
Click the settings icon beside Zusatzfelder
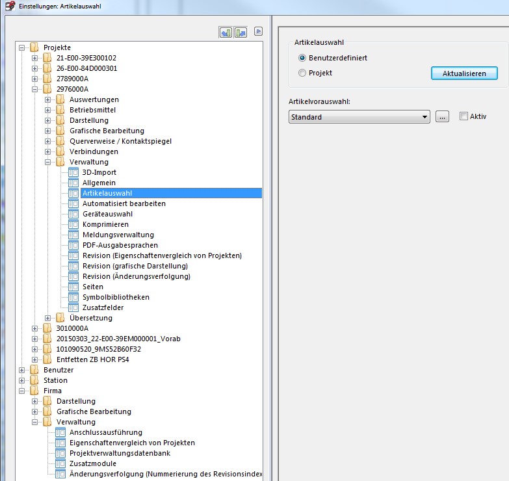73,307
